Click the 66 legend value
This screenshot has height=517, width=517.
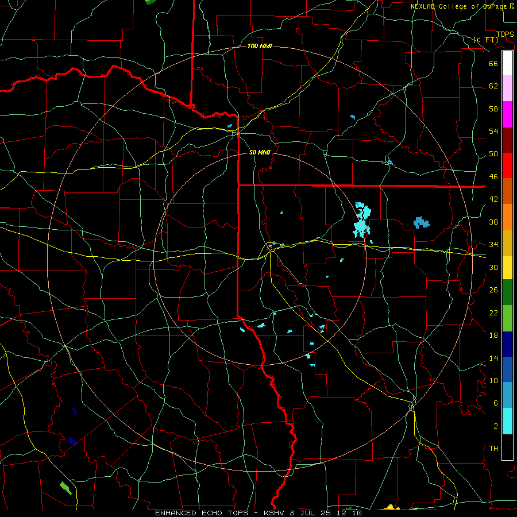pyautogui.click(x=493, y=63)
